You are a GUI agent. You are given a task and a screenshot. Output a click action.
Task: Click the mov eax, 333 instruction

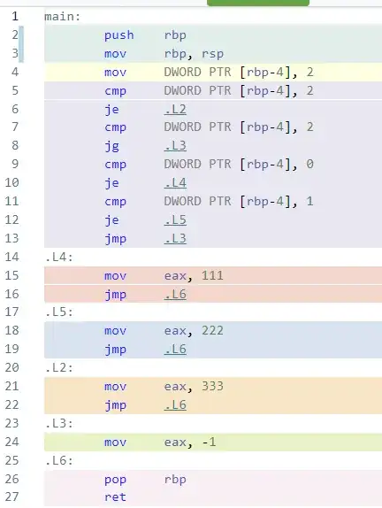(x=164, y=387)
